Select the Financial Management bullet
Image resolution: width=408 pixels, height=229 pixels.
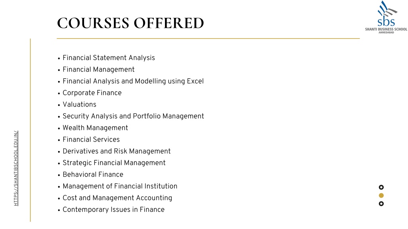(x=99, y=70)
